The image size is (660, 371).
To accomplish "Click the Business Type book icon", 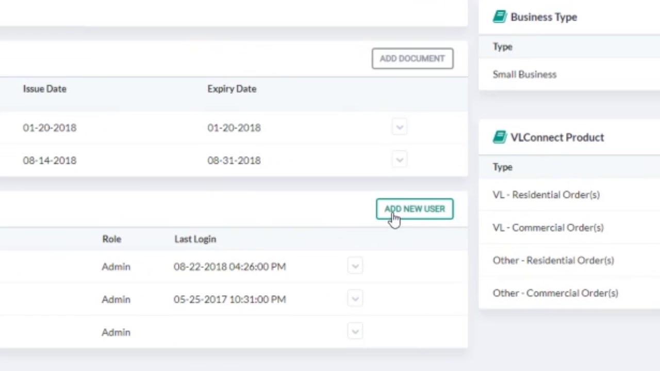I will pos(500,16).
